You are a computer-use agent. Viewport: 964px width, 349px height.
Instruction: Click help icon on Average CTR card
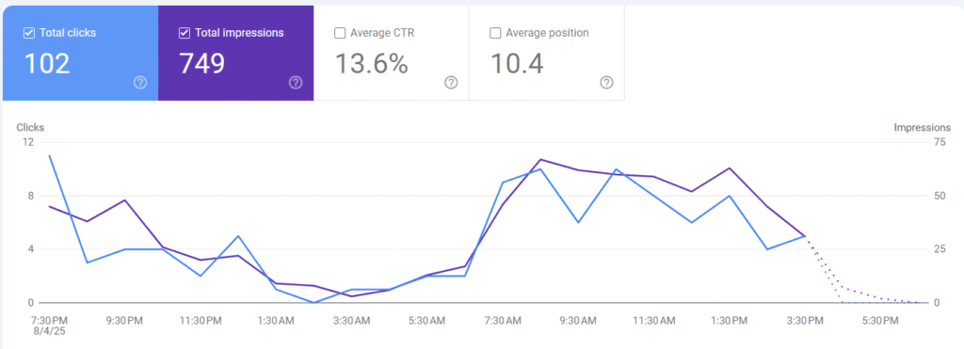(451, 83)
